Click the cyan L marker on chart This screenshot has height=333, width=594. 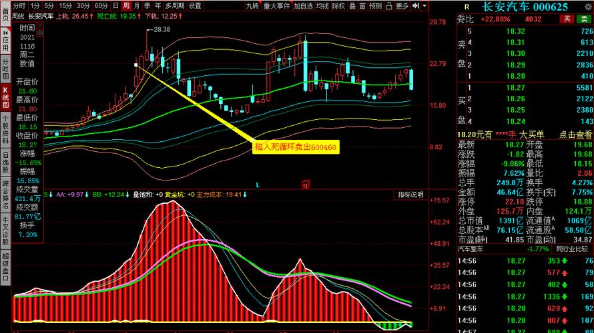258,185
